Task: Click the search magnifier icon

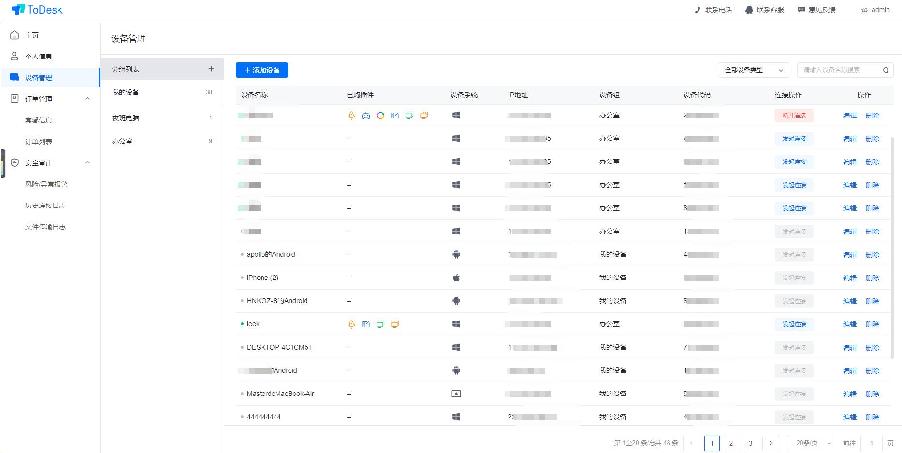Action: (x=886, y=70)
